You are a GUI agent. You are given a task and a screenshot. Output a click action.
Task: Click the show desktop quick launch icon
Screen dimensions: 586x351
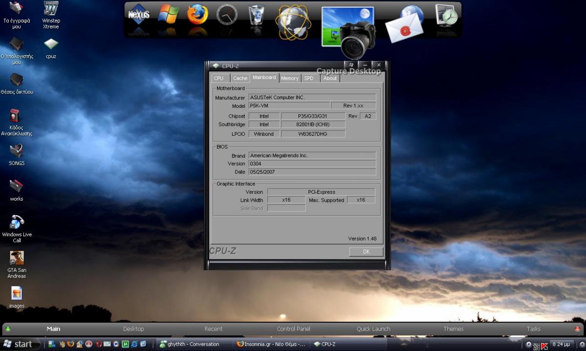pyautogui.click(x=52, y=344)
